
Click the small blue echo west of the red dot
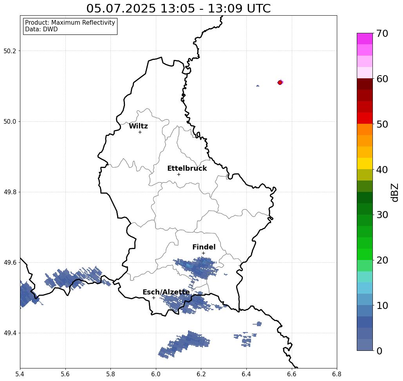pos(258,86)
